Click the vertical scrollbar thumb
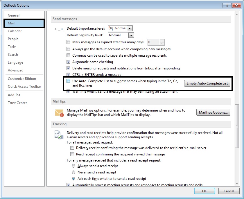This screenshot has height=199, width=244. point(237,126)
